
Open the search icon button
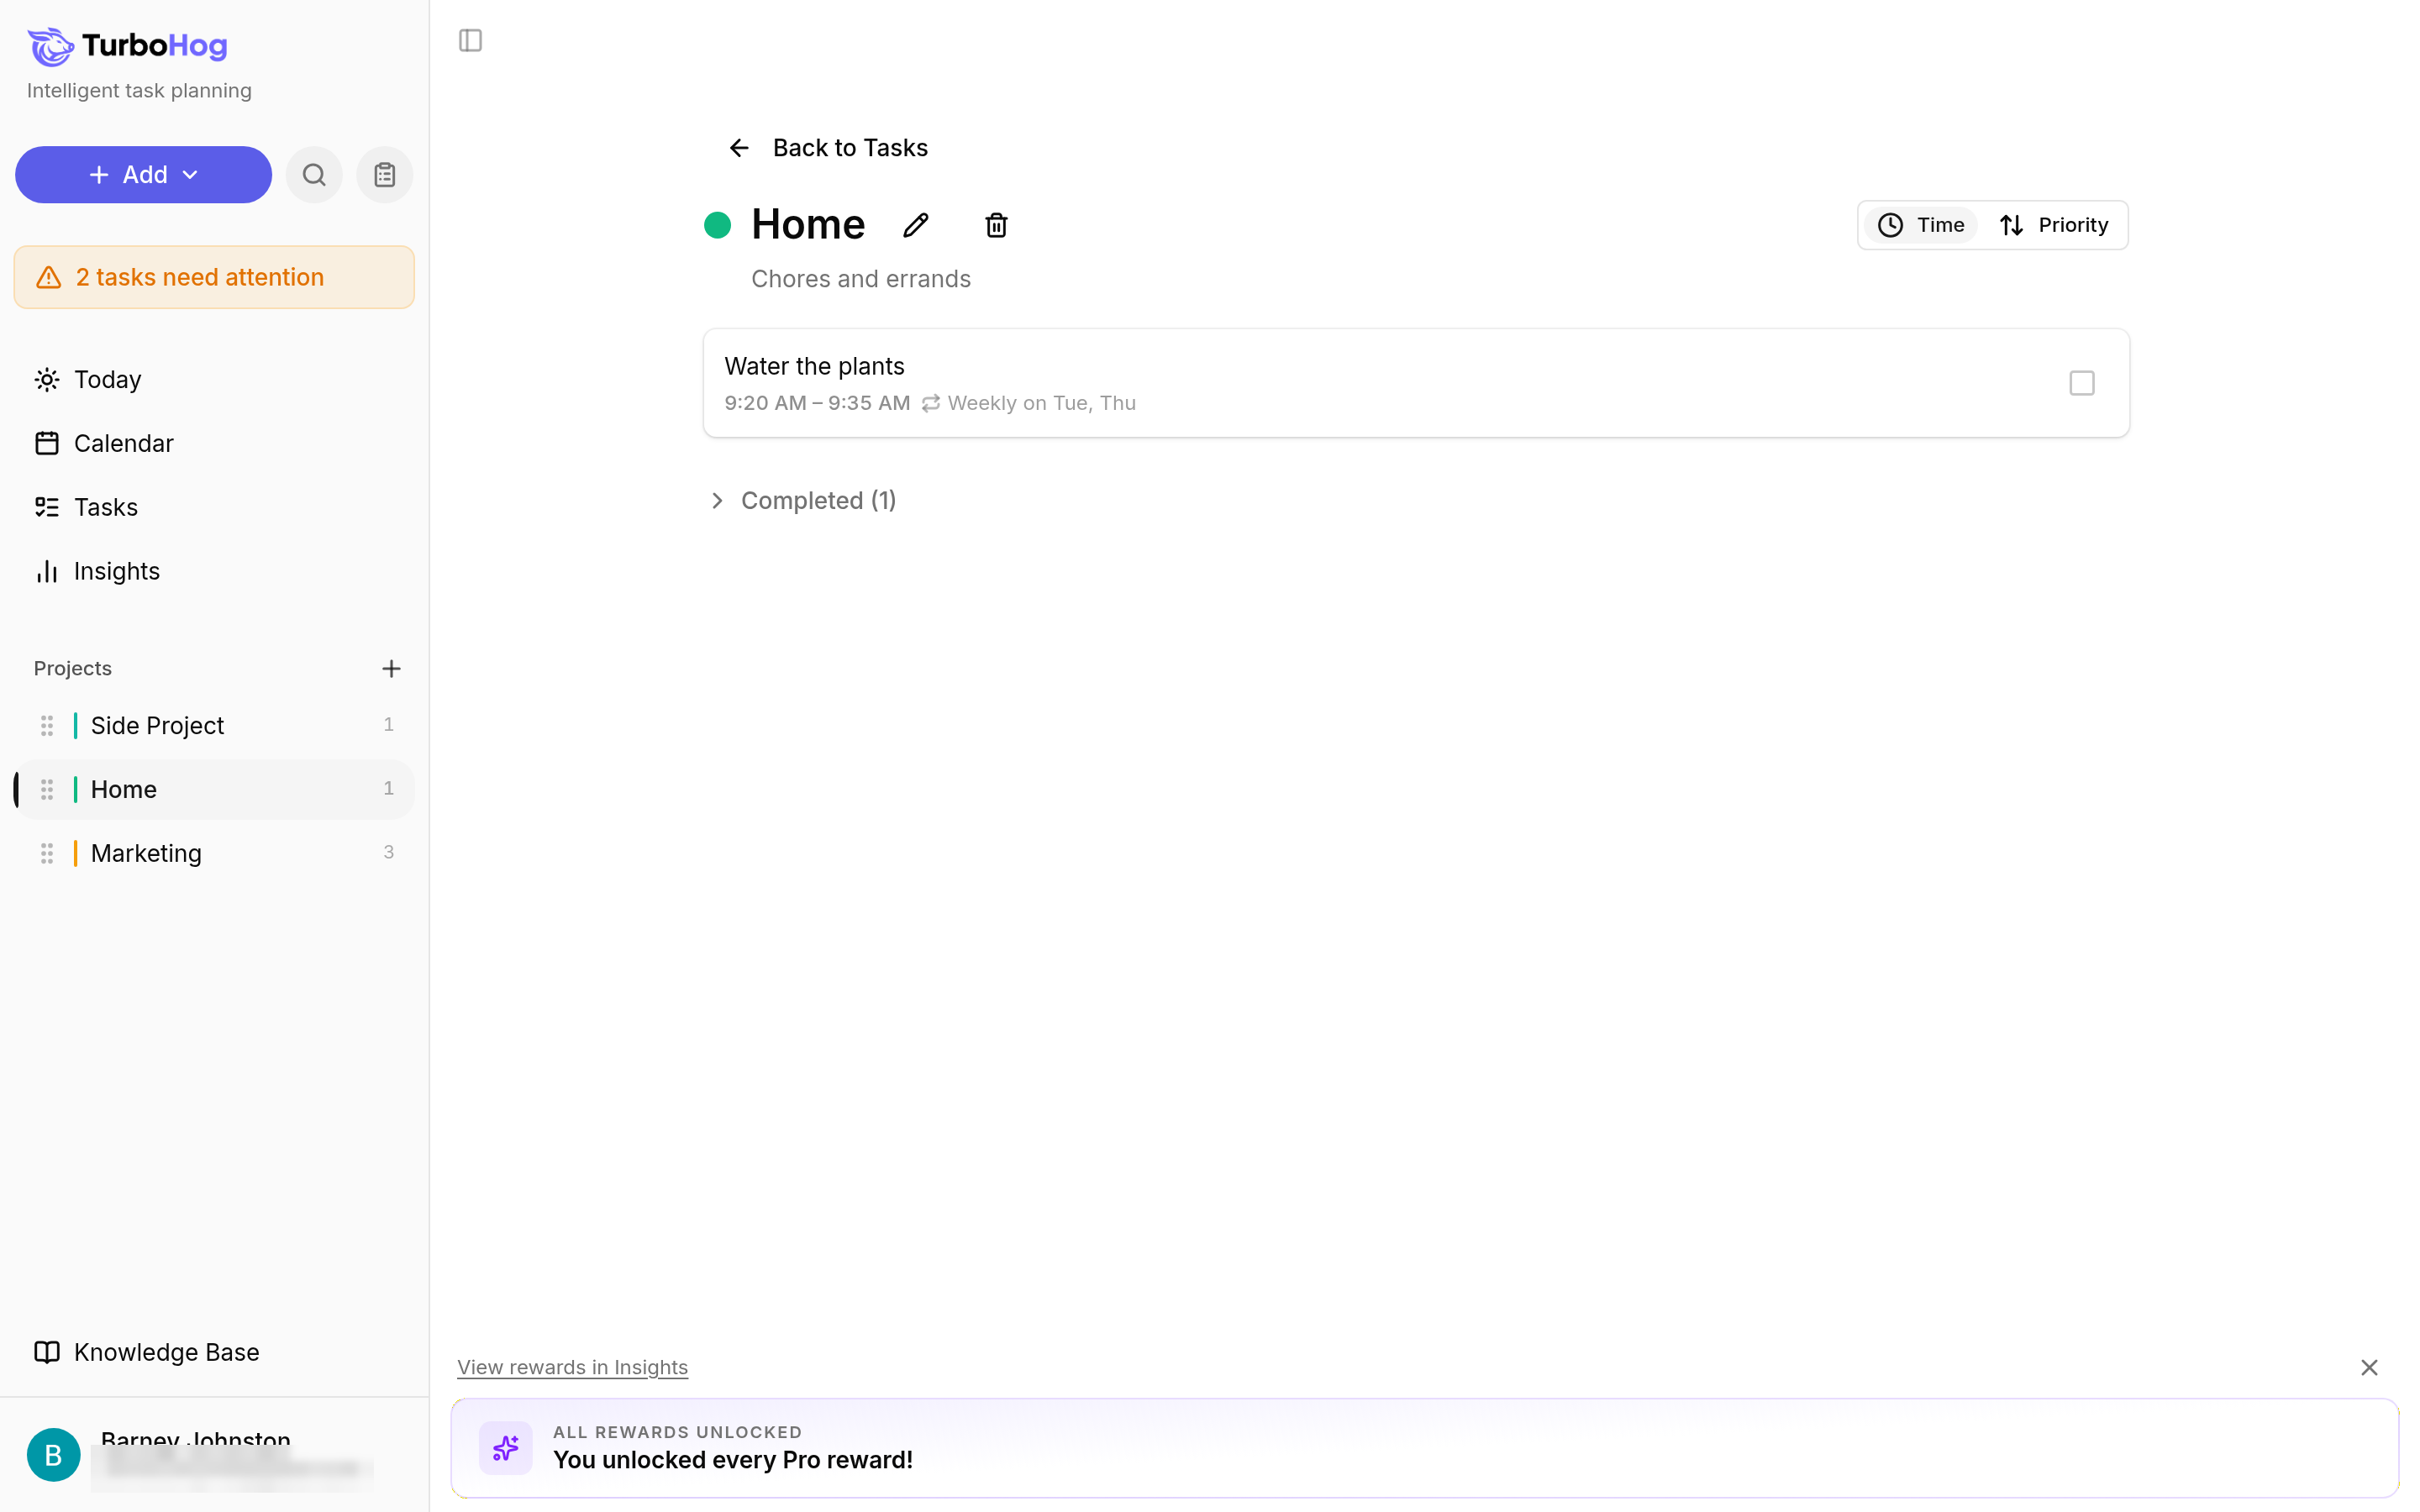coord(314,175)
